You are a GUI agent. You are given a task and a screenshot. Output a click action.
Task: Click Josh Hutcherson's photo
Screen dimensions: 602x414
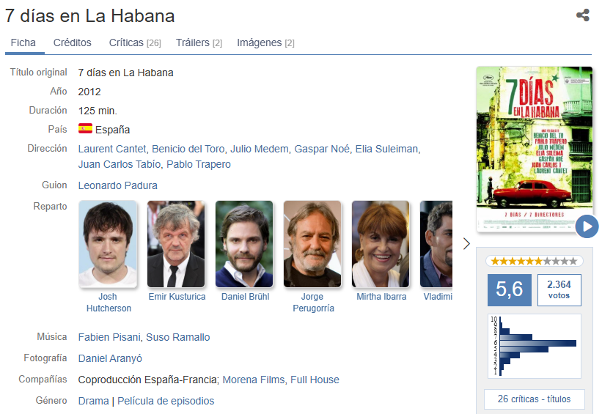pos(108,244)
